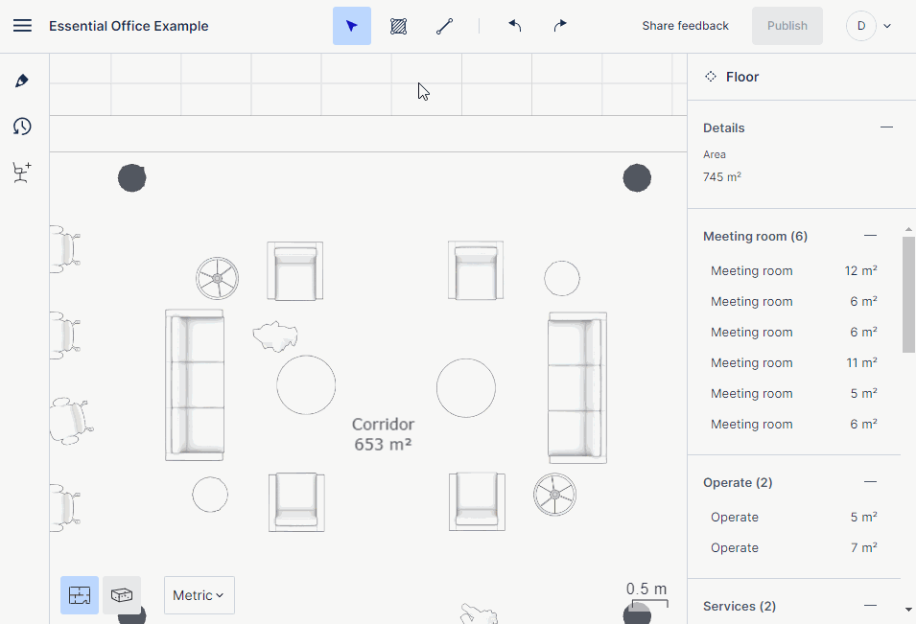Select the pointer/select tool in toolbar
The width and height of the screenshot is (916, 624).
pyautogui.click(x=351, y=26)
